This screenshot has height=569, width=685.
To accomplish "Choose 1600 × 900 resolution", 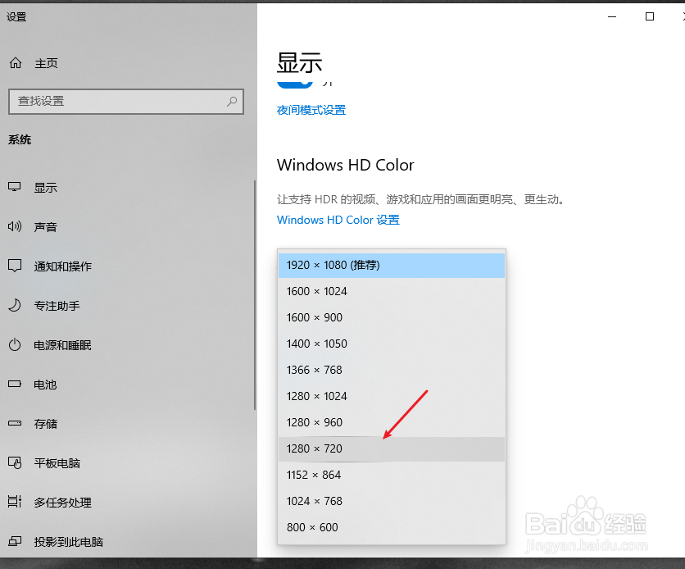I will pyautogui.click(x=392, y=318).
